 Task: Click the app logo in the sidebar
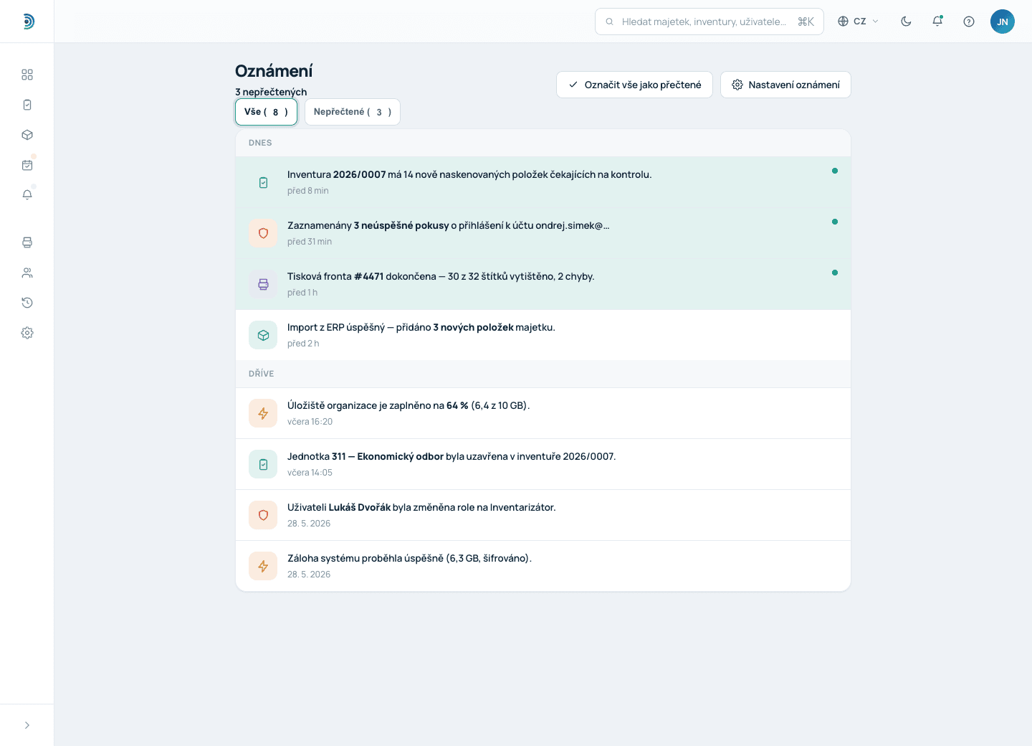(27, 22)
